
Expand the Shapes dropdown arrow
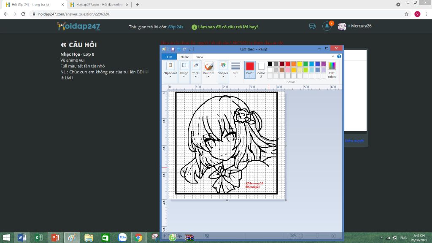(x=223, y=77)
